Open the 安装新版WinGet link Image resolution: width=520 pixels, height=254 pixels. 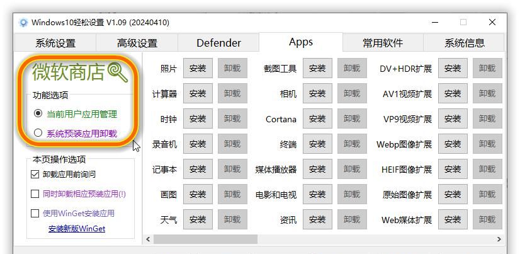(x=77, y=229)
